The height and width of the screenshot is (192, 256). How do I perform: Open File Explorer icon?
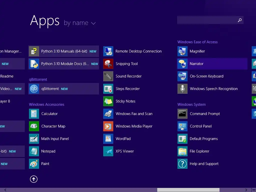pyautogui.click(x=182, y=151)
